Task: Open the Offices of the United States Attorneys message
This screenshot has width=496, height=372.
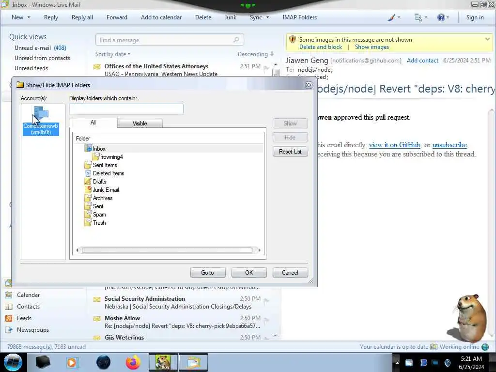Action: click(182, 70)
